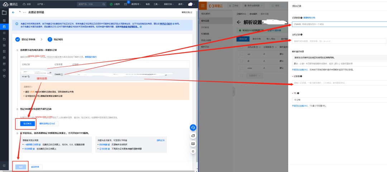
Task: Click the 重新选择验证方式 button
Action: (47, 123)
